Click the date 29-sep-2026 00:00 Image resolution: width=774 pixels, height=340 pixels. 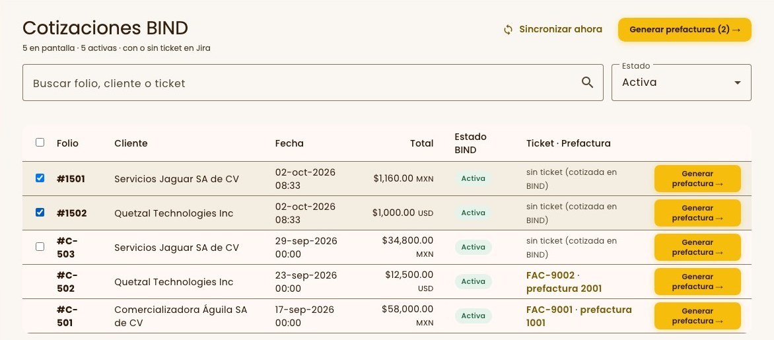click(306, 248)
